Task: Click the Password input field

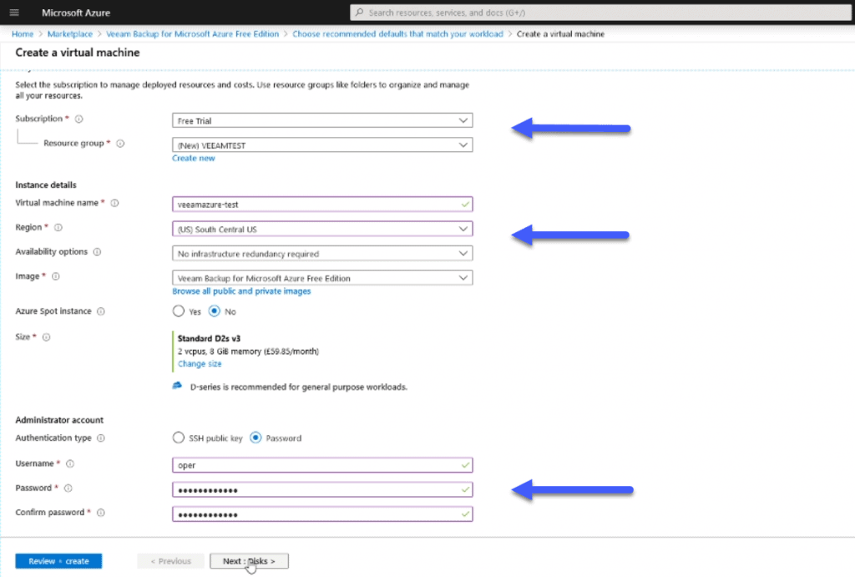Action: click(x=322, y=490)
